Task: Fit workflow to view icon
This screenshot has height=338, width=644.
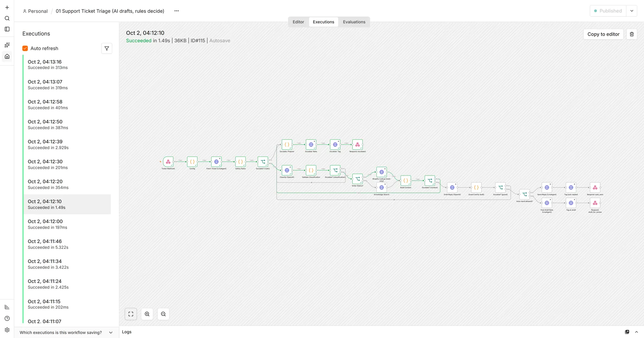Action: (131, 314)
